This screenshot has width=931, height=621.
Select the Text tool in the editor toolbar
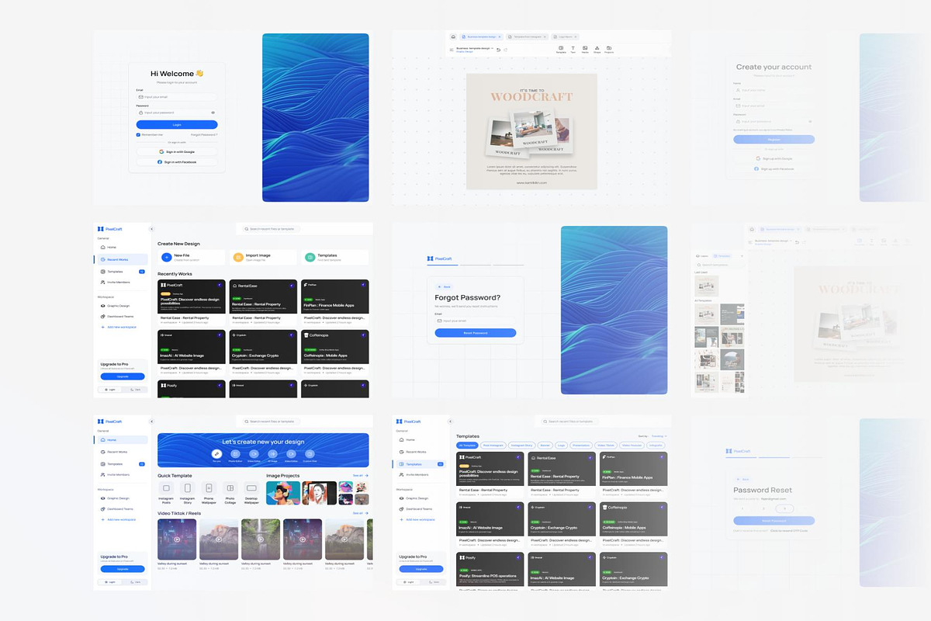(x=573, y=49)
